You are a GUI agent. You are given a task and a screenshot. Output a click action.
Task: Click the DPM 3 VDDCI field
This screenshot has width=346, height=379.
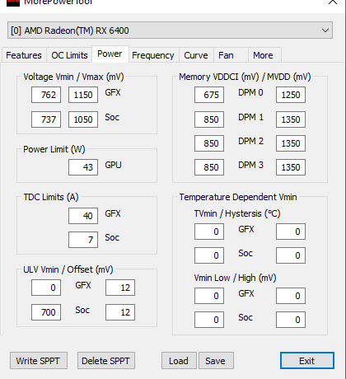(209, 167)
